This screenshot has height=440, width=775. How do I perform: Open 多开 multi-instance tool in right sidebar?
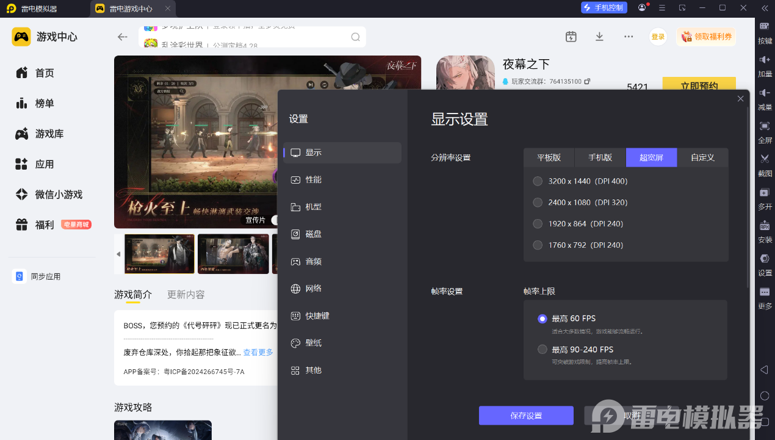(765, 192)
